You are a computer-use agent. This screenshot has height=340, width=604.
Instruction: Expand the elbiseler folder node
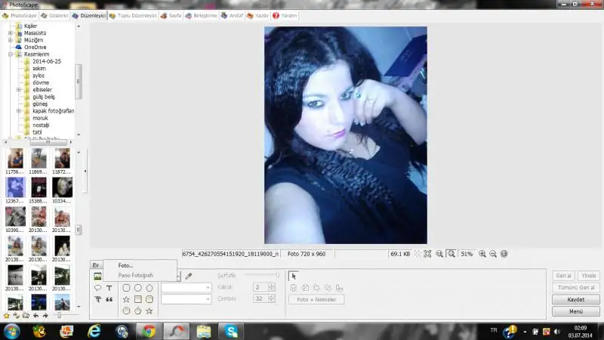pyautogui.click(x=18, y=89)
